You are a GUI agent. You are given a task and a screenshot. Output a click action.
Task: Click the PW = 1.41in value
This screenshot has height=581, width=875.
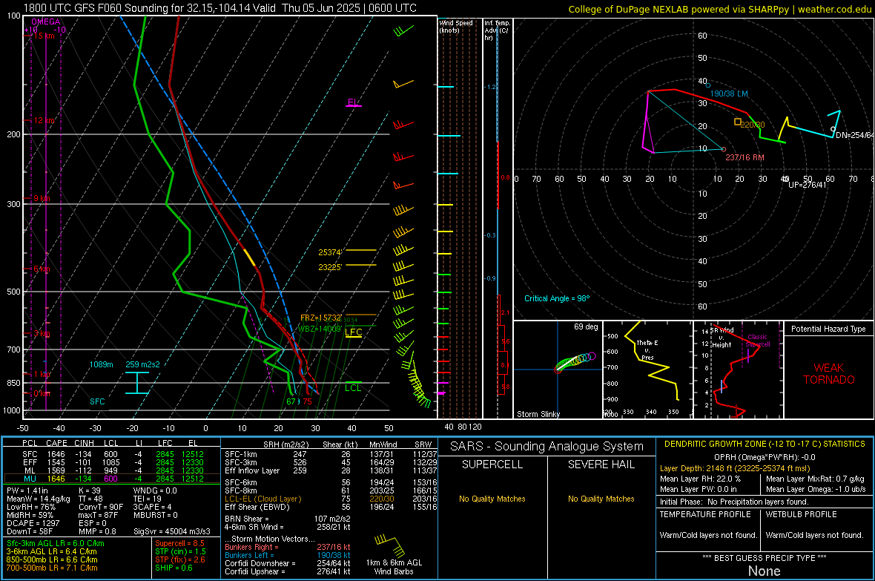pos(27,490)
